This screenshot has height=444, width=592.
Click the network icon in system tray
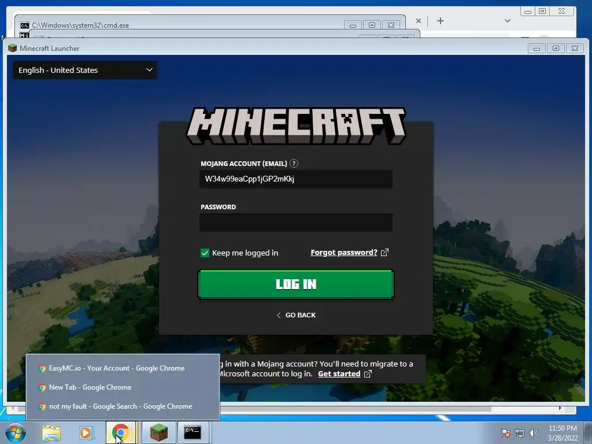pyautogui.click(x=520, y=433)
